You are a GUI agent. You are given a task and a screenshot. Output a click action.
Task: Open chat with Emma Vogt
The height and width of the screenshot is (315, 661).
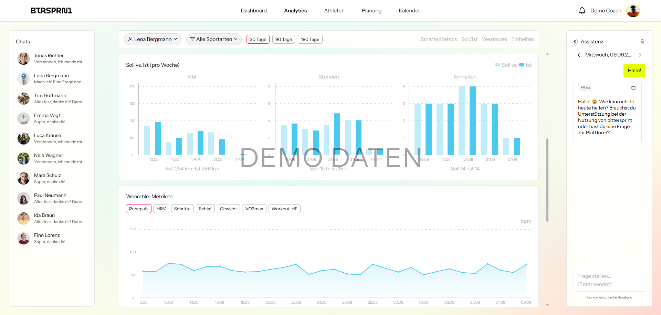click(x=52, y=118)
